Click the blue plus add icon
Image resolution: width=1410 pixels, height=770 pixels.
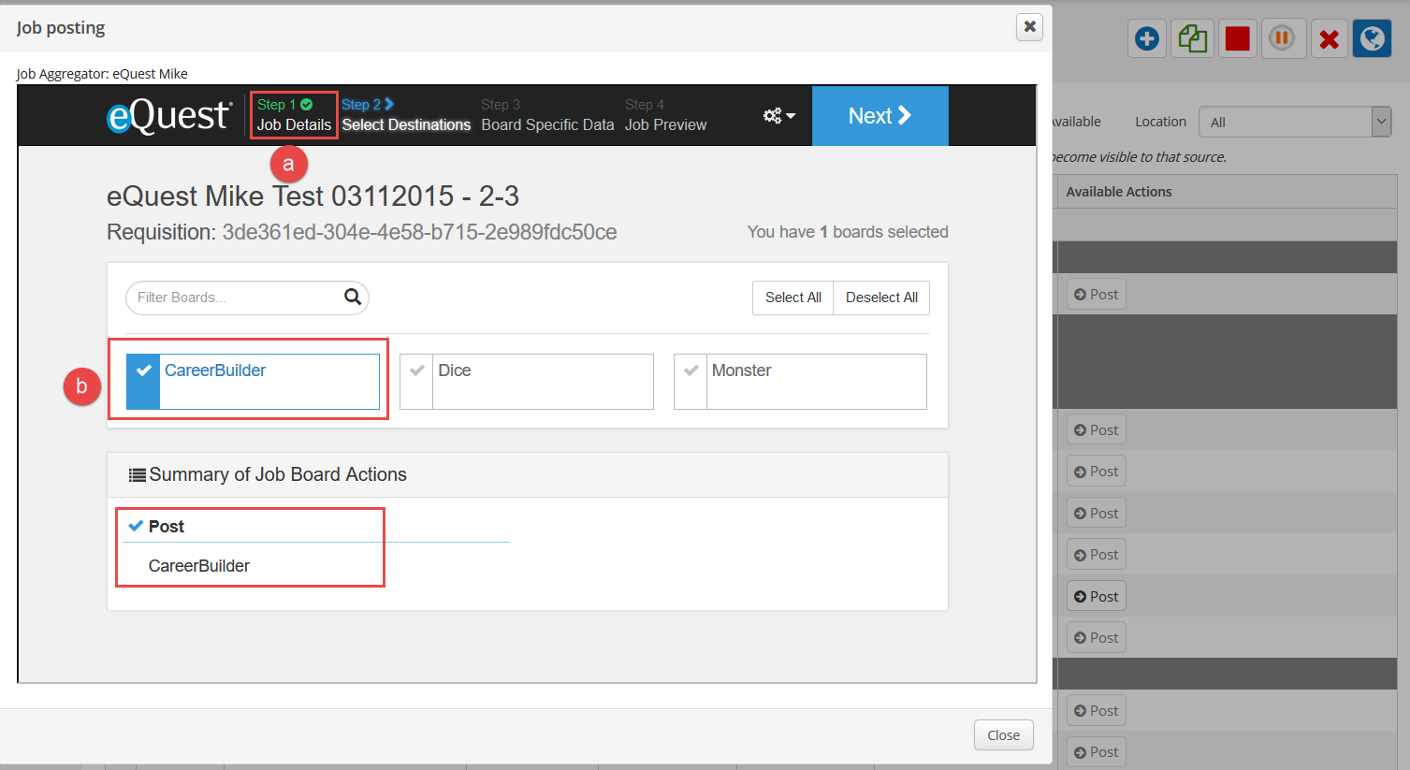(1147, 39)
